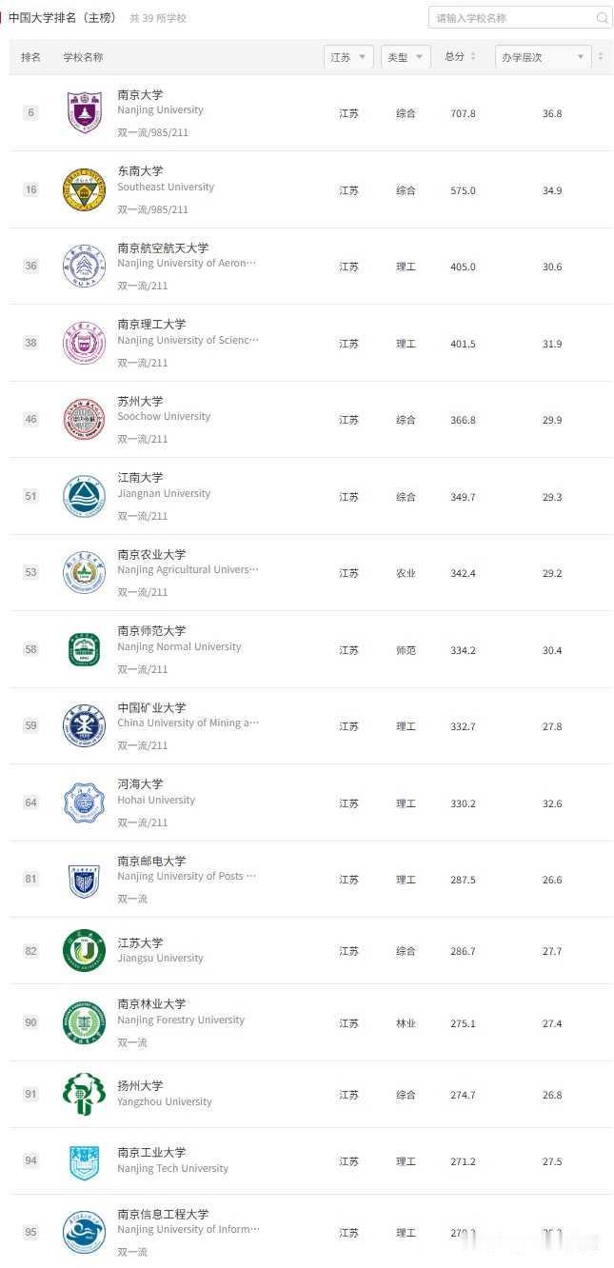
Task: Click the Nanjing Tech University logo
Action: 84,1161
